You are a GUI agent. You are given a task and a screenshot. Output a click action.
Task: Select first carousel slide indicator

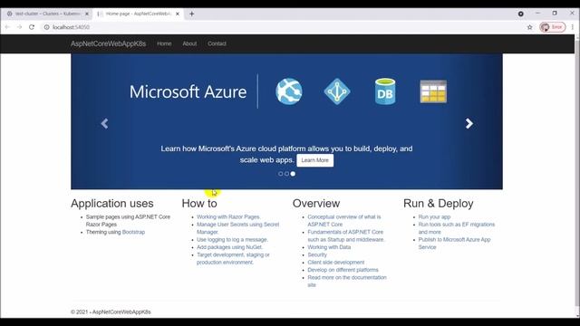280,174
